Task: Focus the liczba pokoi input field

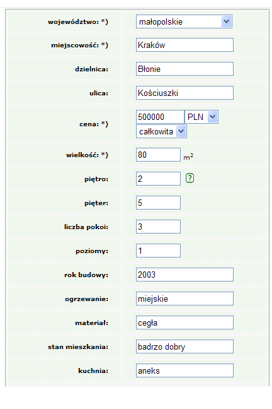Action: pyautogui.click(x=158, y=227)
